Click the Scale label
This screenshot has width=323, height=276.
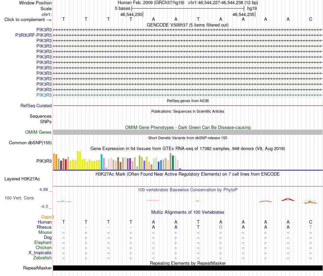pyautogui.click(x=46, y=9)
